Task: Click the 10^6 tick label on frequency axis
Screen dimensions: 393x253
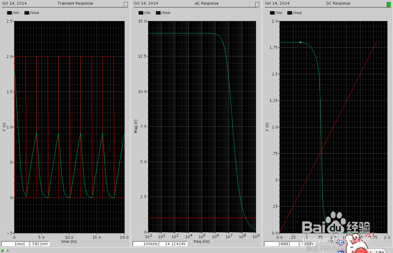Action: 215,236
